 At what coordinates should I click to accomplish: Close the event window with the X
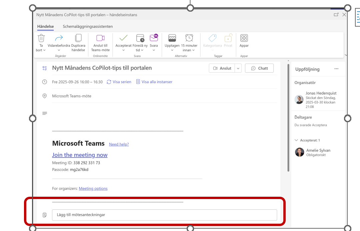click(x=344, y=15)
